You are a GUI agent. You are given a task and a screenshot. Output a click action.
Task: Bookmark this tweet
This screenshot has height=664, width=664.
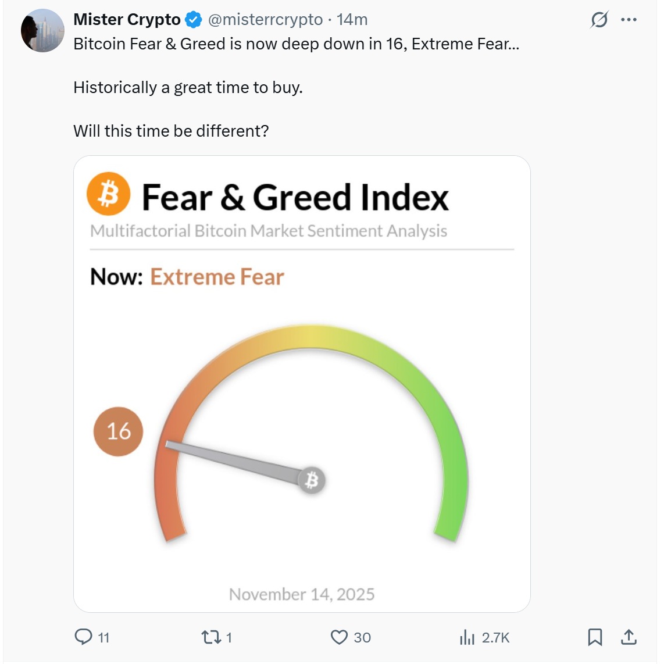pos(595,637)
